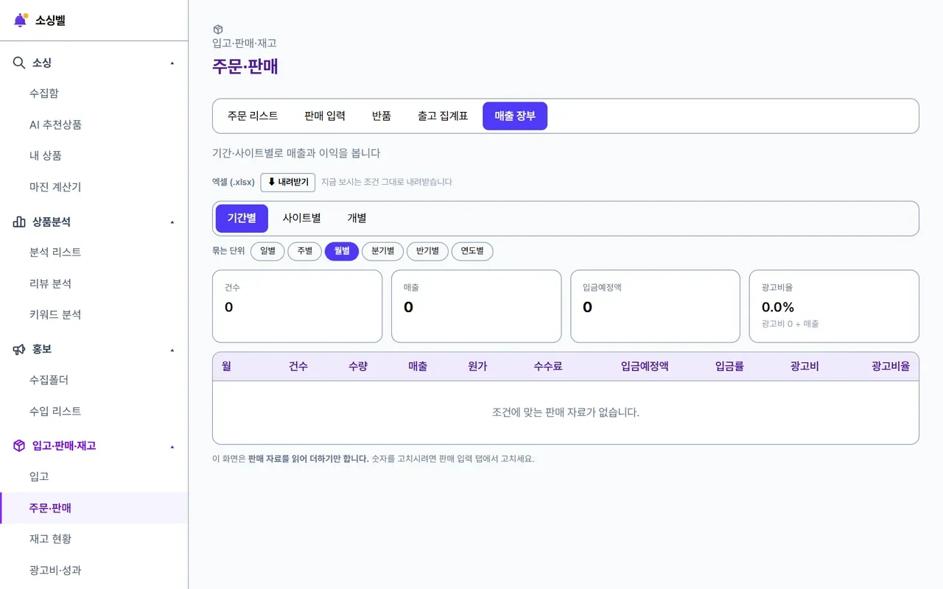
Task: Click the 광고비 column header
Action: 804,366
